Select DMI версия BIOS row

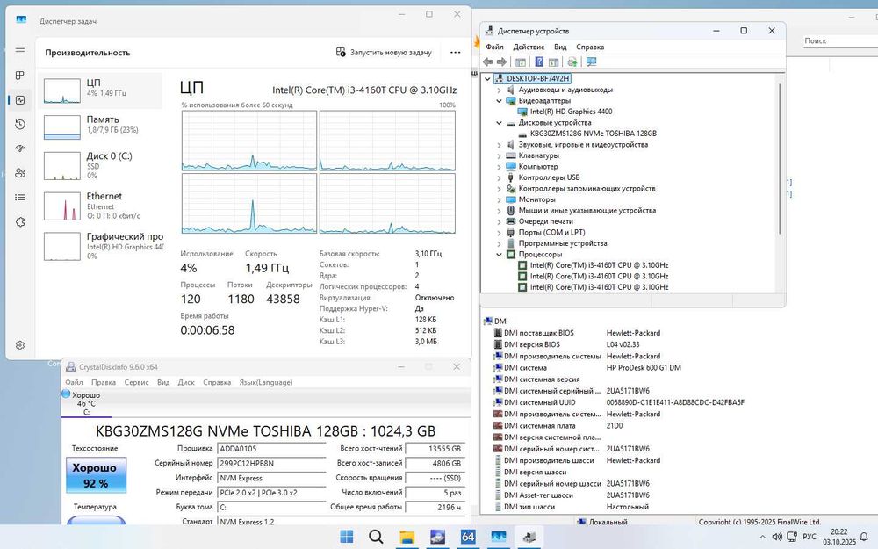[x=566, y=344]
